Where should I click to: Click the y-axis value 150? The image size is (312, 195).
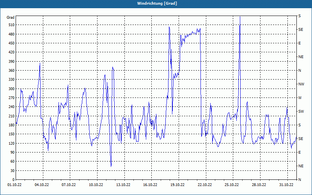(x=12, y=134)
